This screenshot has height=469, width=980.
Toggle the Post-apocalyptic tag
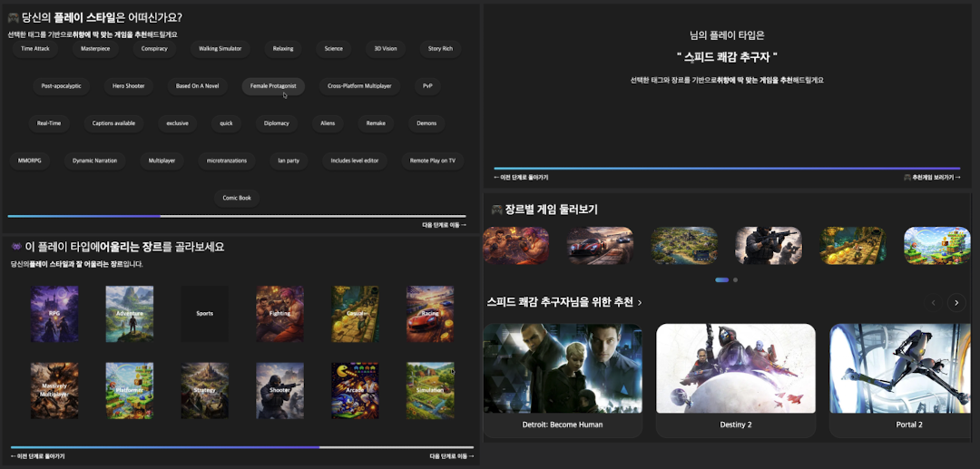tap(62, 86)
